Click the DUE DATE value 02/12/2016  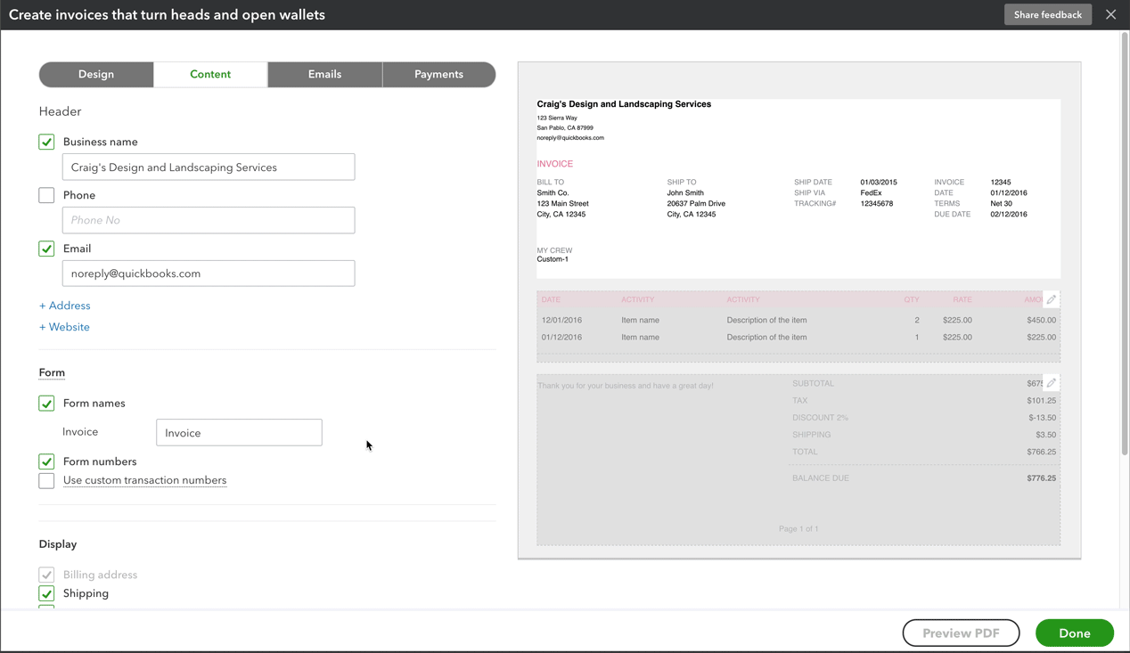[1009, 214]
